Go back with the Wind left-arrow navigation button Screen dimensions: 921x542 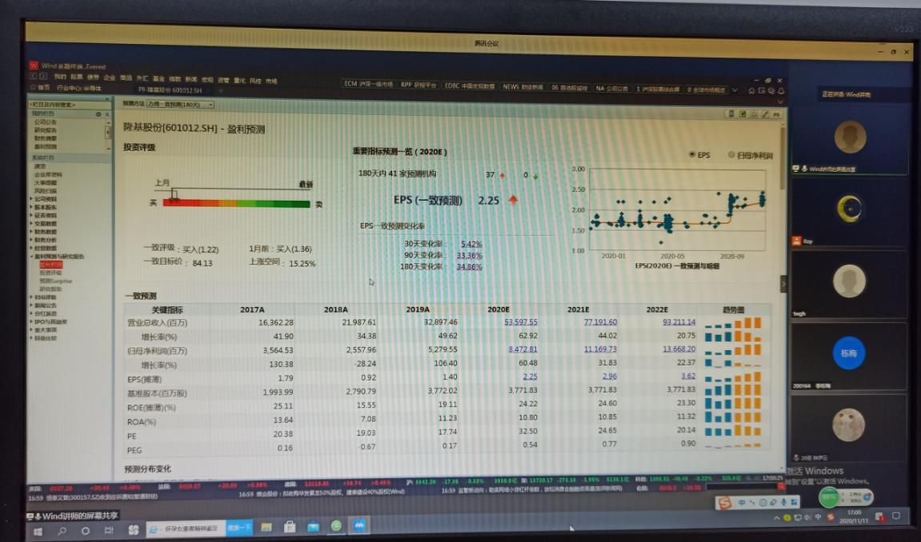coord(33,76)
